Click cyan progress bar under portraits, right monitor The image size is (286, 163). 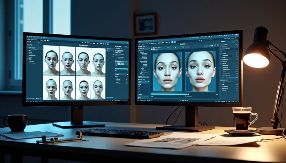click(x=169, y=94)
